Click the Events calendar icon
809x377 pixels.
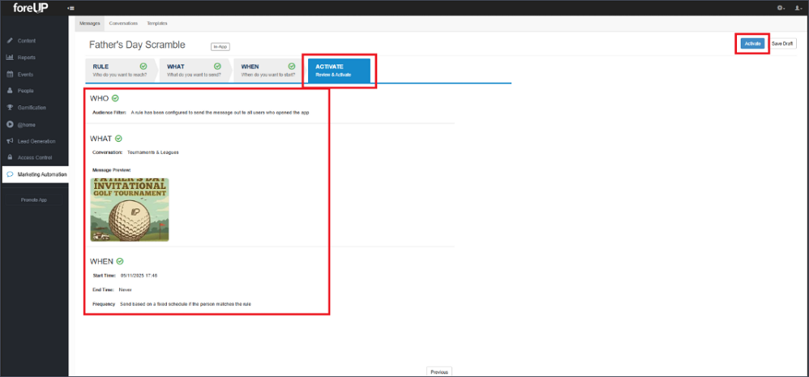tap(9, 75)
